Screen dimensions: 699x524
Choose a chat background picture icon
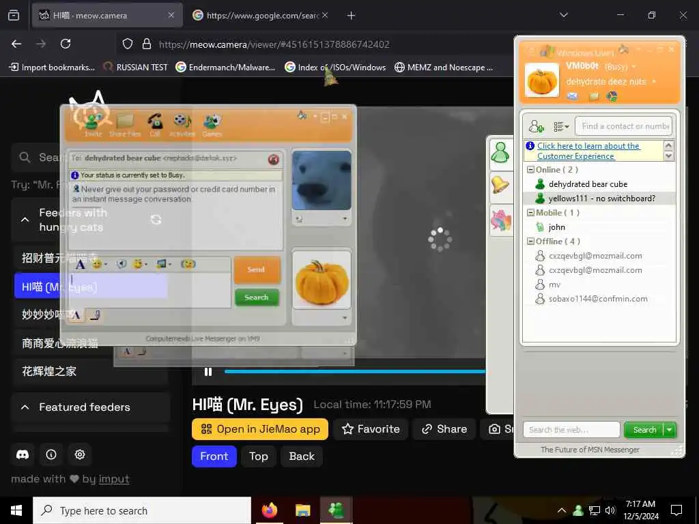coord(163,264)
